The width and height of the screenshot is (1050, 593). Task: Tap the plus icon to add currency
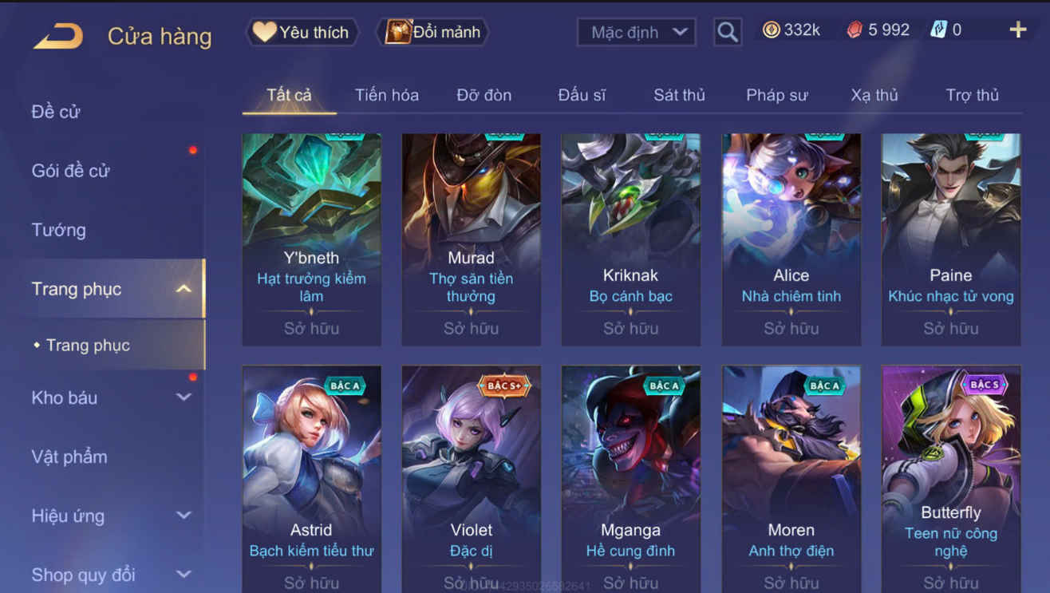click(x=1018, y=30)
